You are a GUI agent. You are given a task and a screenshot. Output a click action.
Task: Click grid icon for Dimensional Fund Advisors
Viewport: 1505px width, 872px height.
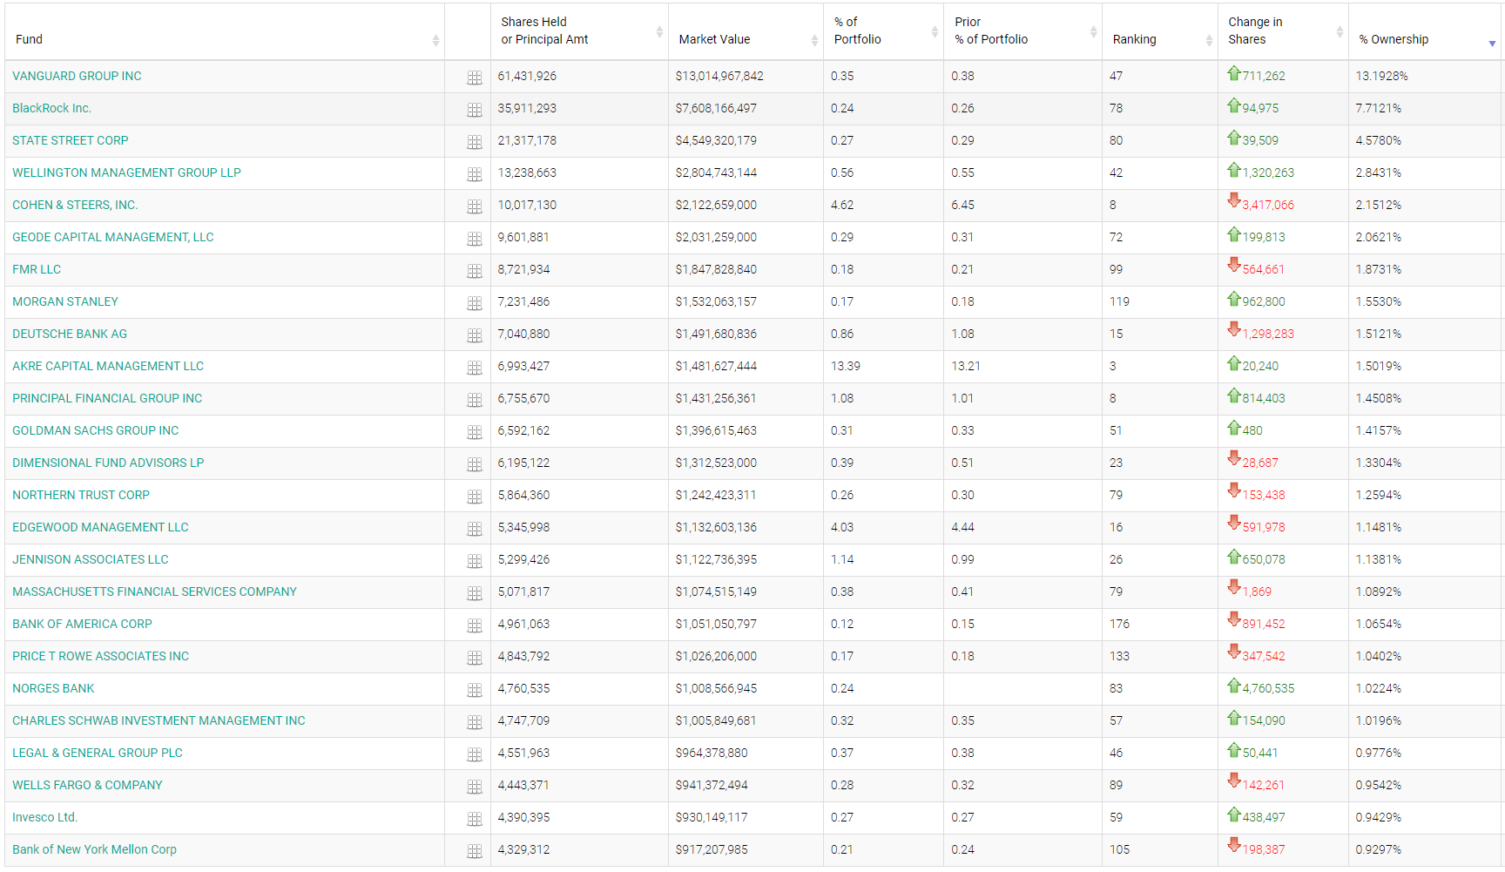pyautogui.click(x=475, y=464)
